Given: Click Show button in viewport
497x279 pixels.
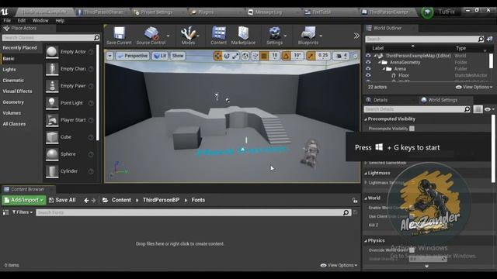Looking at the screenshot, I should pos(178,56).
